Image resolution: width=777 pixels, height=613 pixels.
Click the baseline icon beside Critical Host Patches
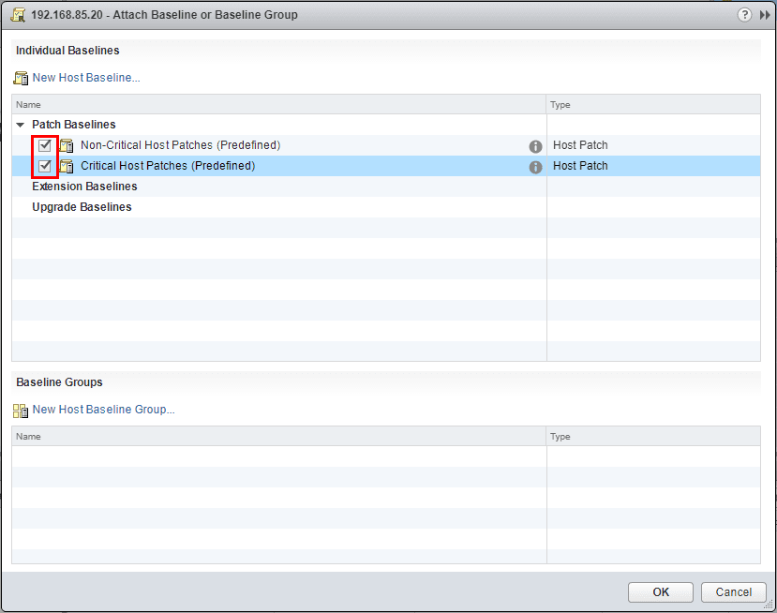(67, 166)
